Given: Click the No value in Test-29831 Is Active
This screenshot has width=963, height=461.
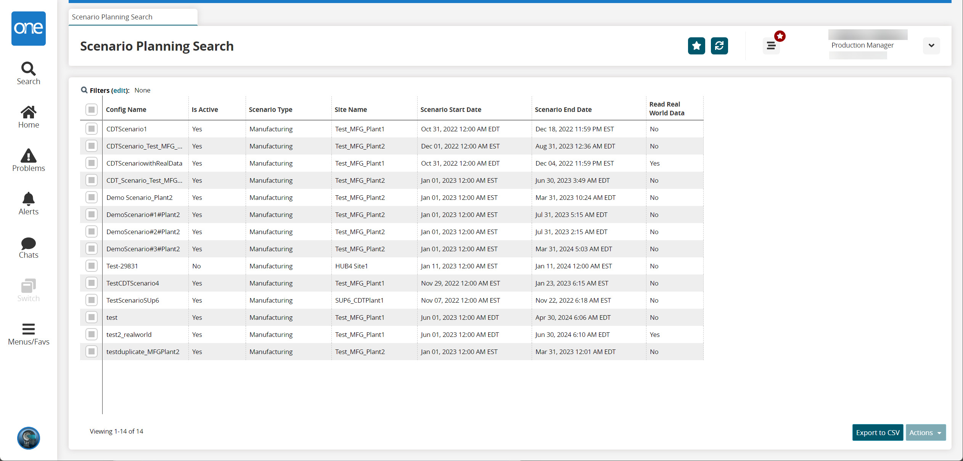Looking at the screenshot, I should [x=196, y=266].
